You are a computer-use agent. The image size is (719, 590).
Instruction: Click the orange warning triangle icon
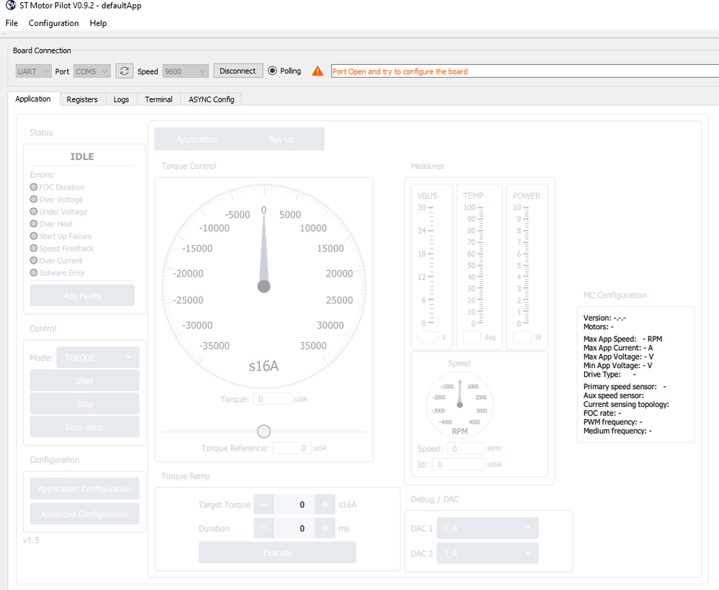317,71
